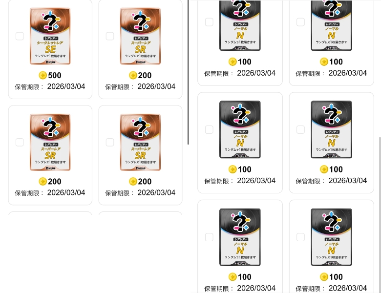The height and width of the screenshot is (293, 381).
Task: Click the coin icon under the lower-right SR card
Action: pyautogui.click(x=133, y=182)
